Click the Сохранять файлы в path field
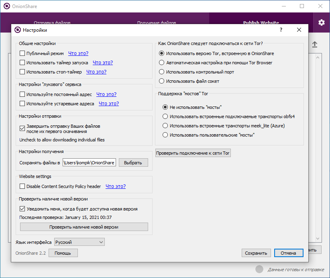The width and height of the screenshot is (330, 278). click(x=89, y=163)
